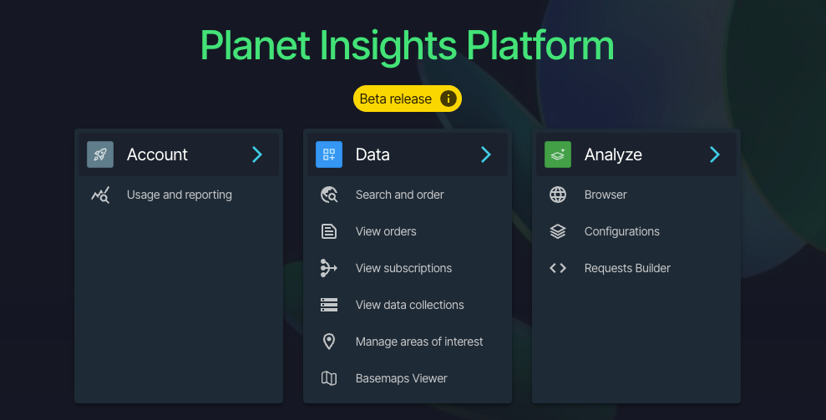Click the View data collections stack icon

329,305
